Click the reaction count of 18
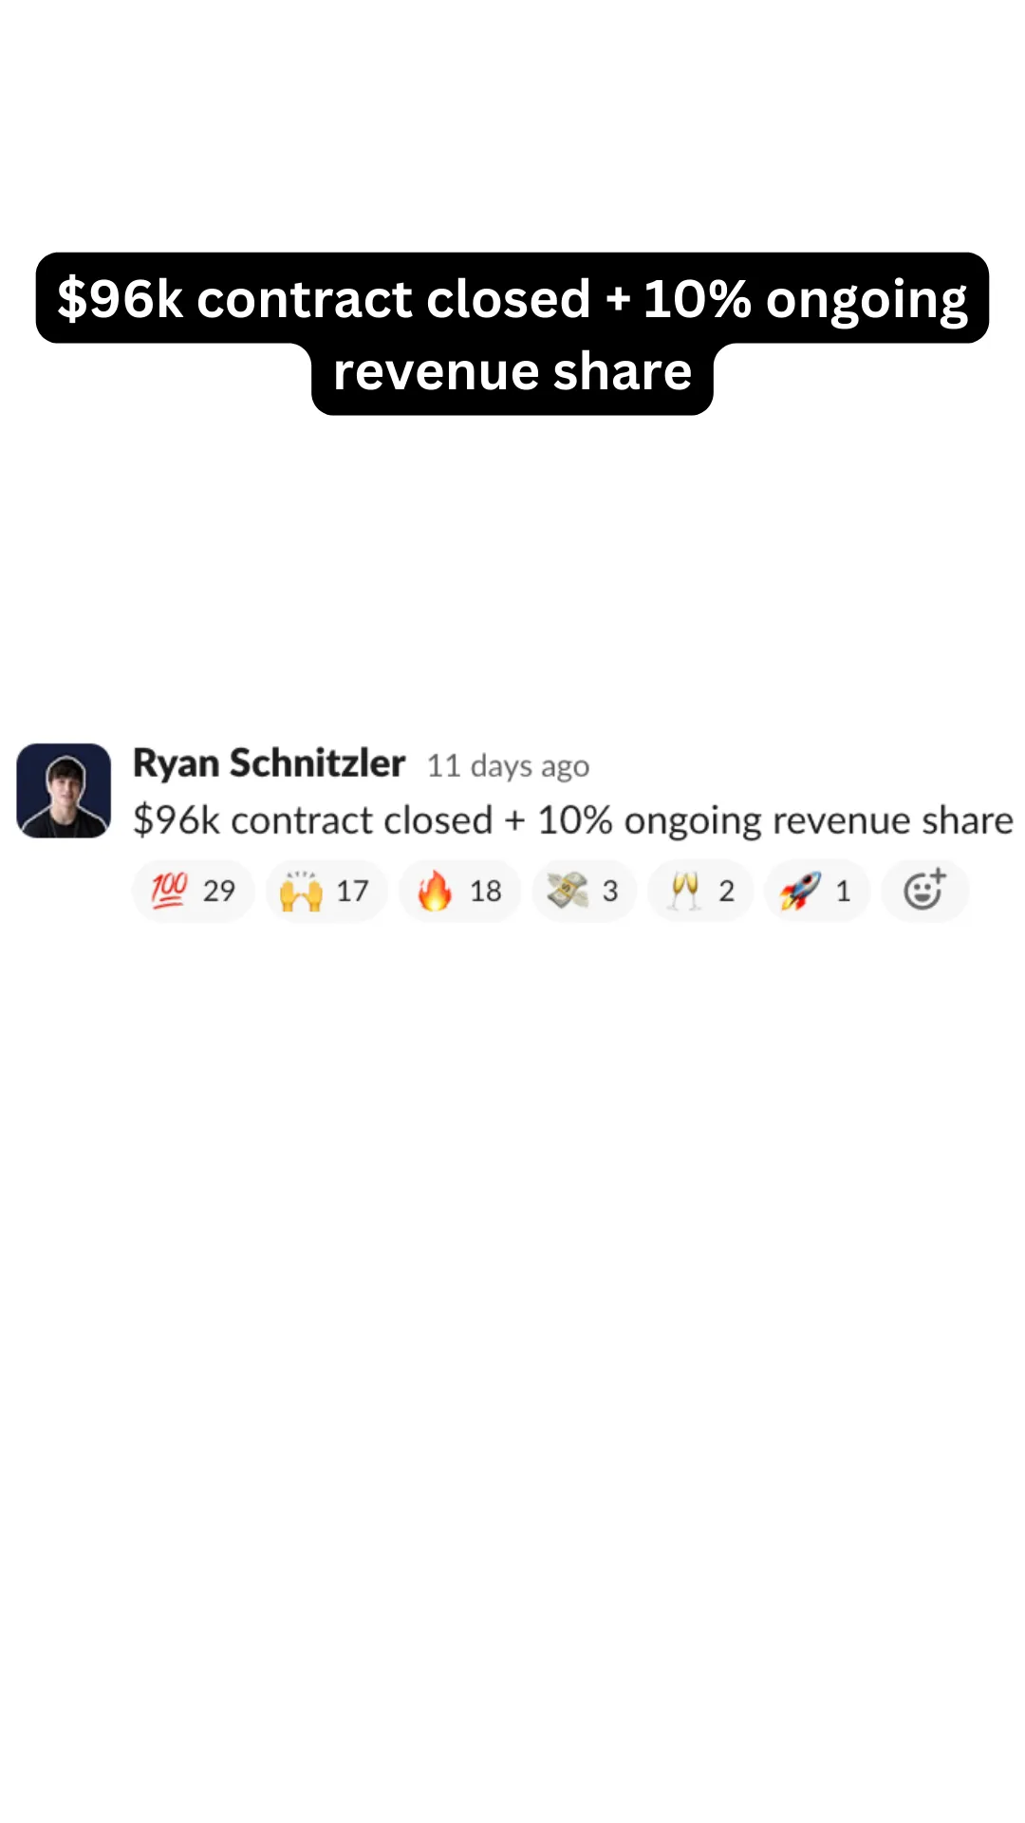Viewport: 1025px width, 1823px height. point(486,891)
